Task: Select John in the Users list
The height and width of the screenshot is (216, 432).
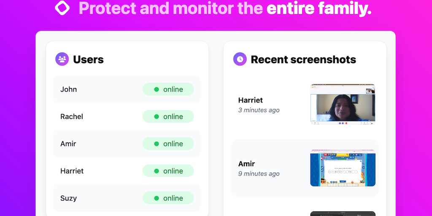Action: [x=69, y=89]
